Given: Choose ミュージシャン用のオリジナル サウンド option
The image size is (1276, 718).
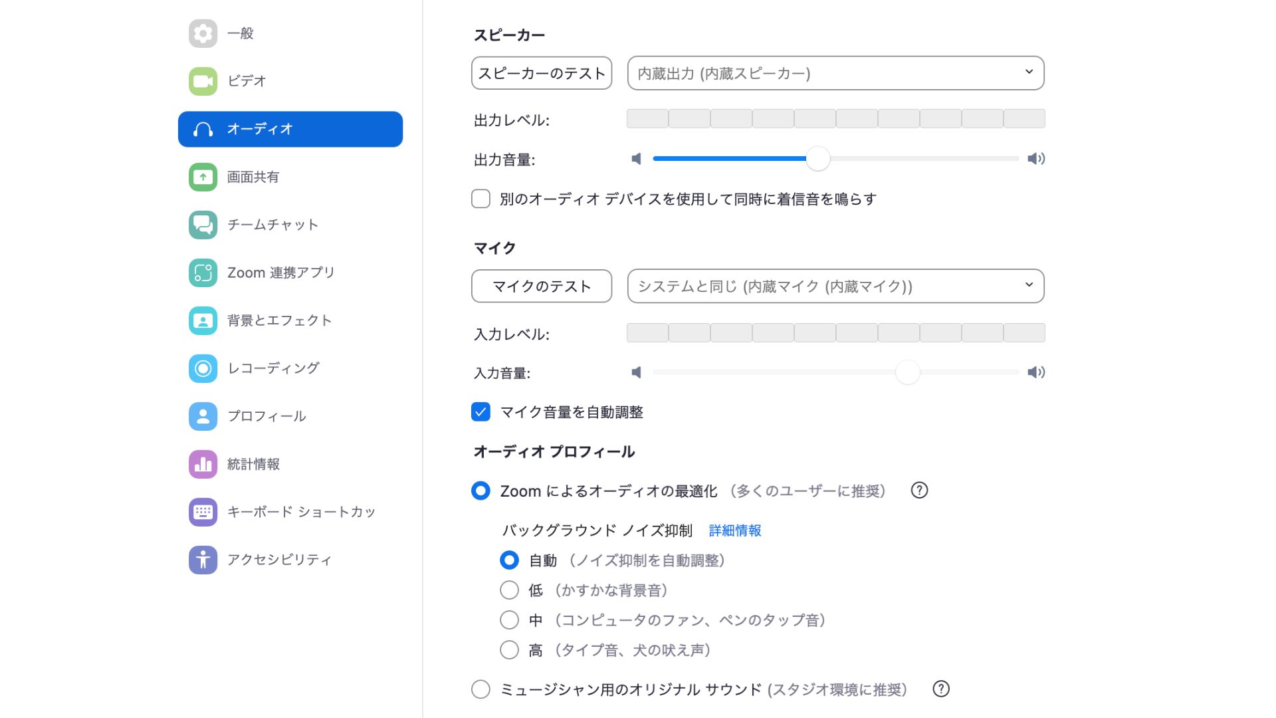Looking at the screenshot, I should [480, 689].
